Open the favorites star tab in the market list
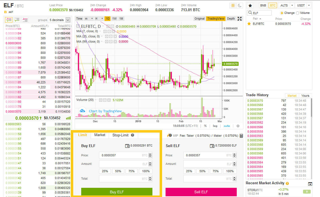320x197 pixels. (250, 6)
